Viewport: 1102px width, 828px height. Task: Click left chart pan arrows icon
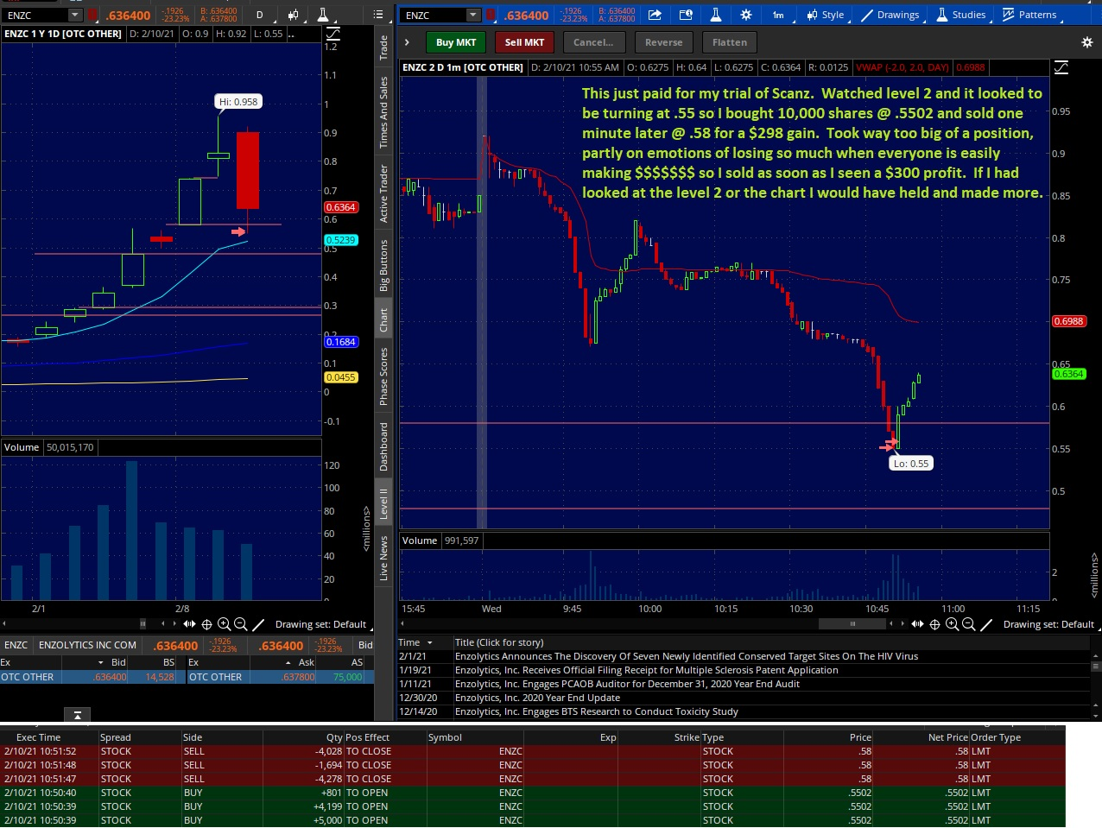(x=189, y=624)
